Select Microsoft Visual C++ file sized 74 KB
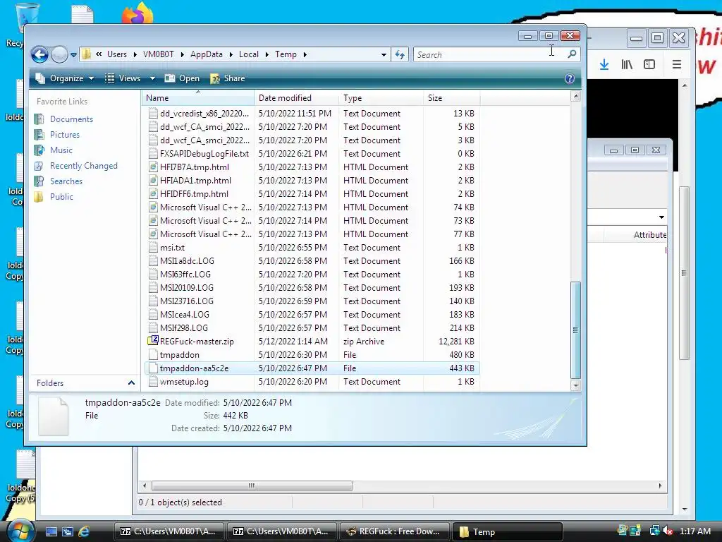Viewport: 722px width, 542px height. pos(205,207)
